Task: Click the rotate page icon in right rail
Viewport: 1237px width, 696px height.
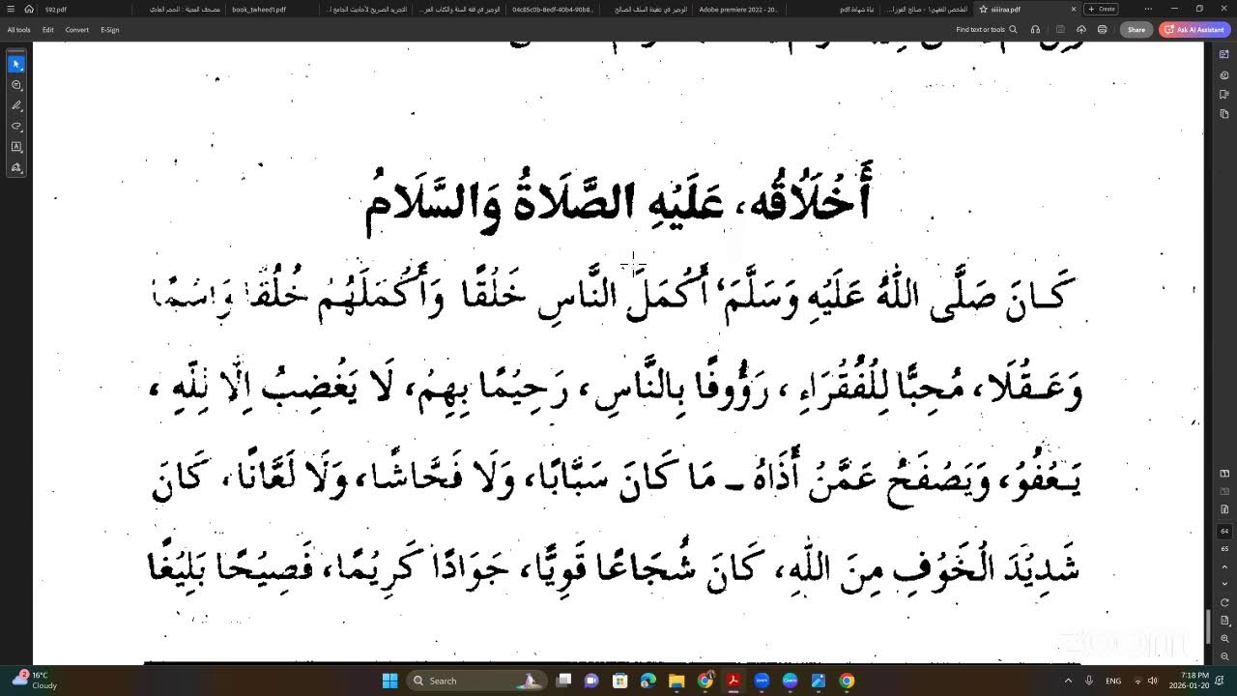Action: 1224,602
